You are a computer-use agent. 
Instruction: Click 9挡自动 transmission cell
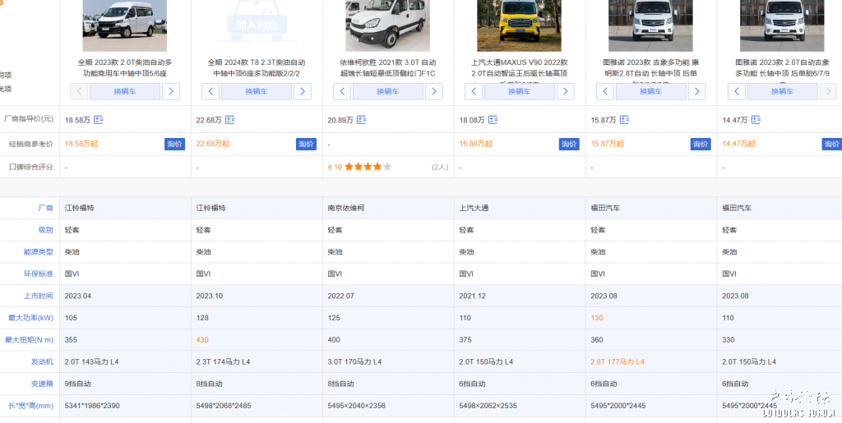[78, 384]
